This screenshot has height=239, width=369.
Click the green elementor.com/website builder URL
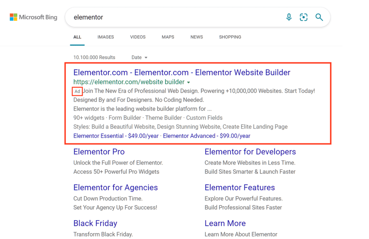[129, 82]
